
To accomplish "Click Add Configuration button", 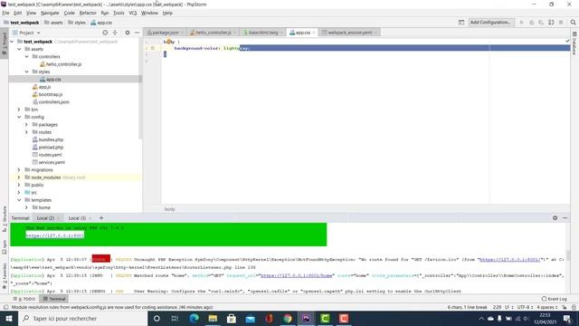I will [x=490, y=23].
